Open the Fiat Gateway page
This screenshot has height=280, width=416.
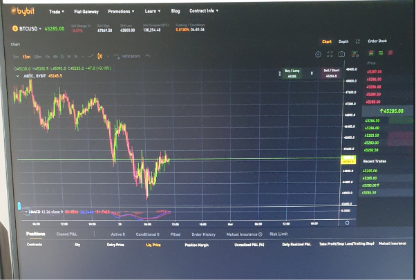tap(86, 12)
